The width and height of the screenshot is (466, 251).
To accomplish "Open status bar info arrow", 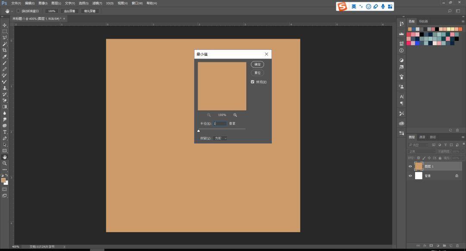I will coord(64,247).
